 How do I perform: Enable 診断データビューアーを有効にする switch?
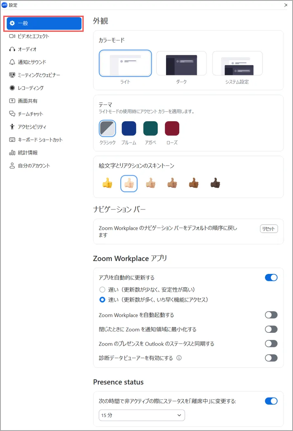pyautogui.click(x=271, y=358)
